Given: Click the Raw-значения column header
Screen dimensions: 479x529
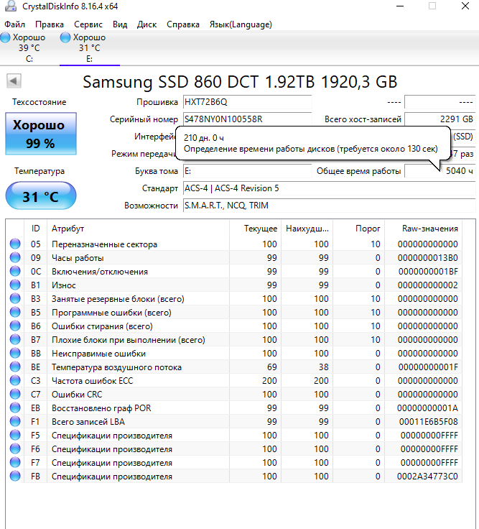Looking at the screenshot, I should (424, 229).
